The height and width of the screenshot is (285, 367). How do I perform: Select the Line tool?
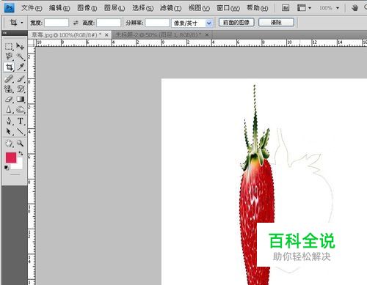21,132
